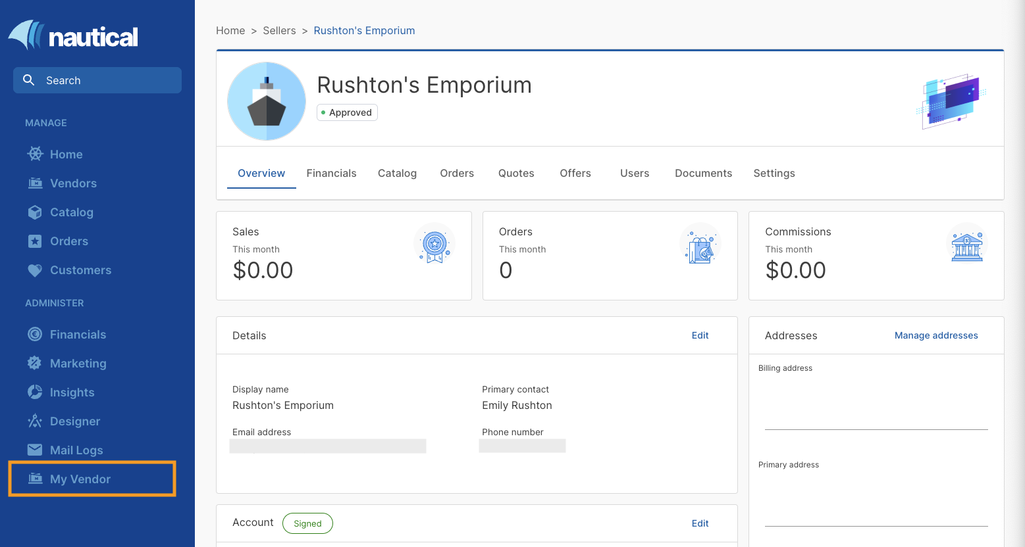Click the Catalog box icon in sidebar
The width and height of the screenshot is (1025, 547).
coord(35,212)
